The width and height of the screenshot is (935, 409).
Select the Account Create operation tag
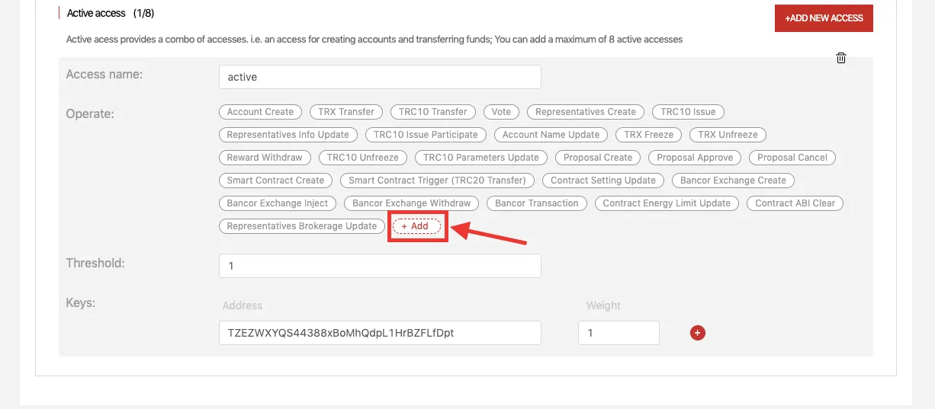[260, 112]
